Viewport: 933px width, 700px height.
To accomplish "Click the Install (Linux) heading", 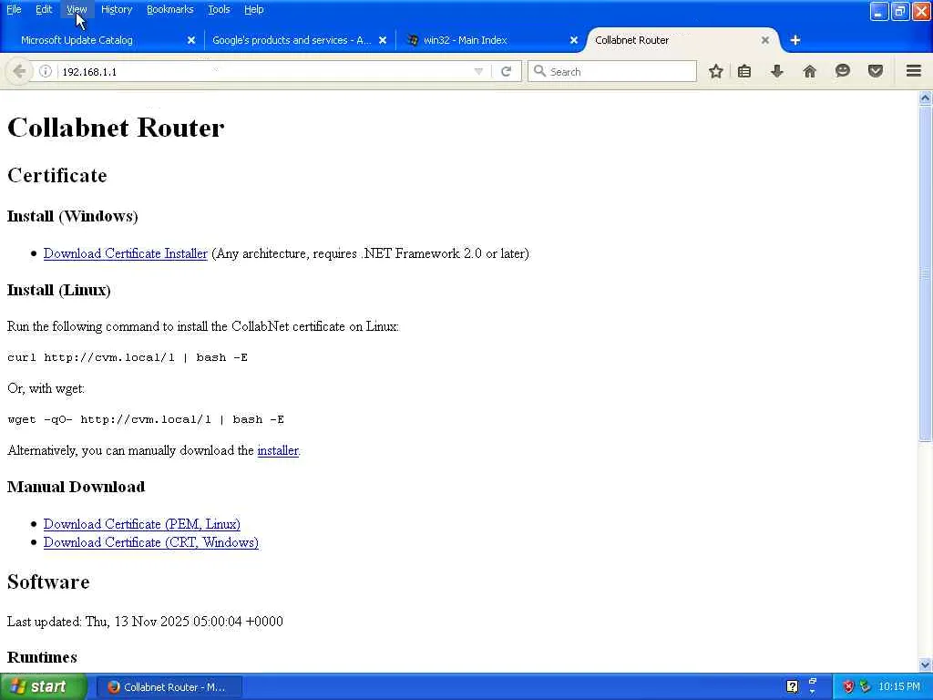I will 59,291.
